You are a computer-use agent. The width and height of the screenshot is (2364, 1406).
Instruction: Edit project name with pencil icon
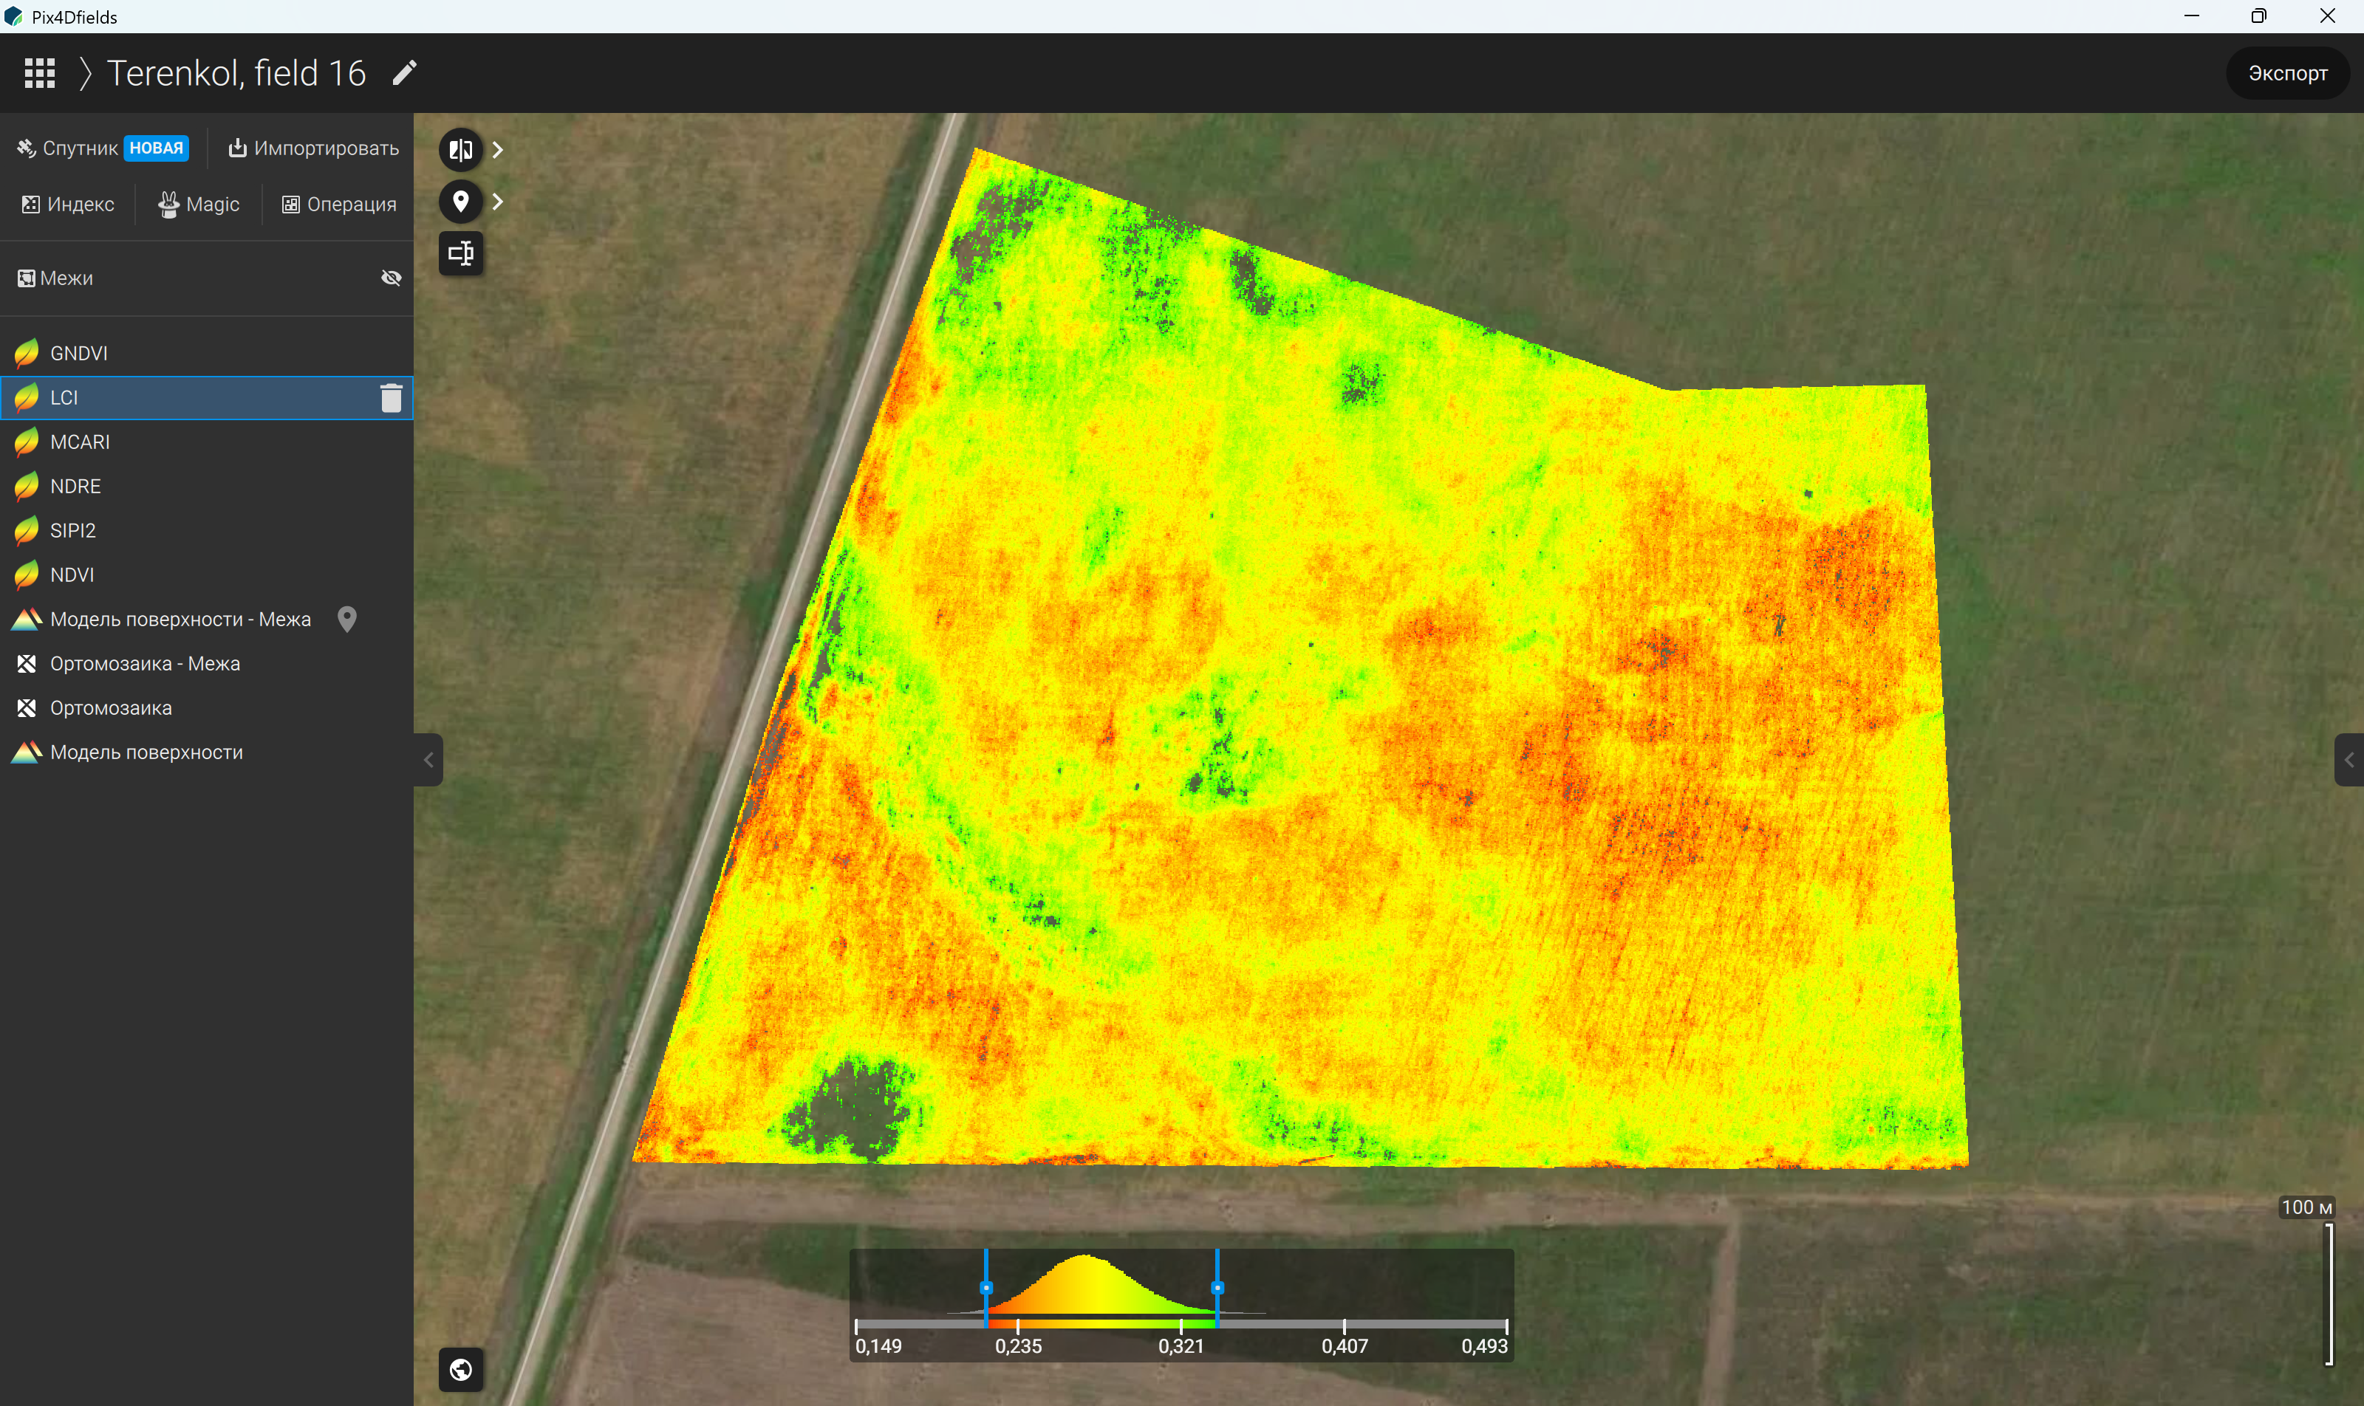405,73
